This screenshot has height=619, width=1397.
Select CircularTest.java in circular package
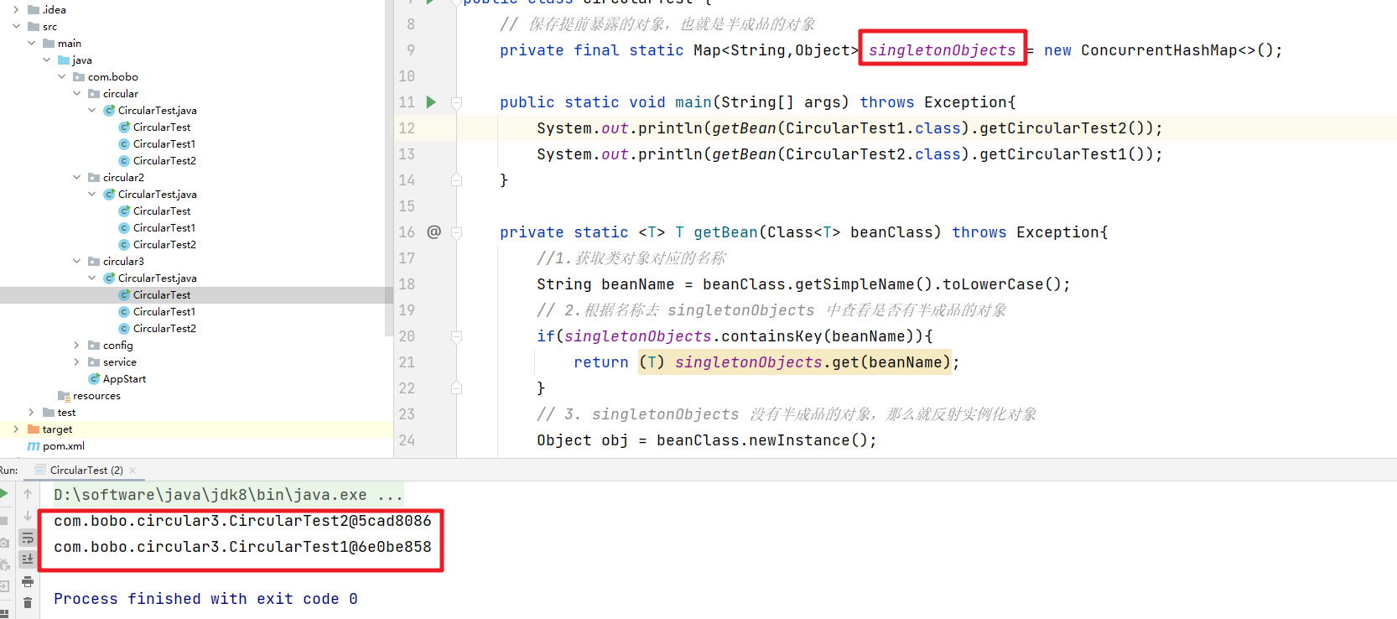coord(157,111)
